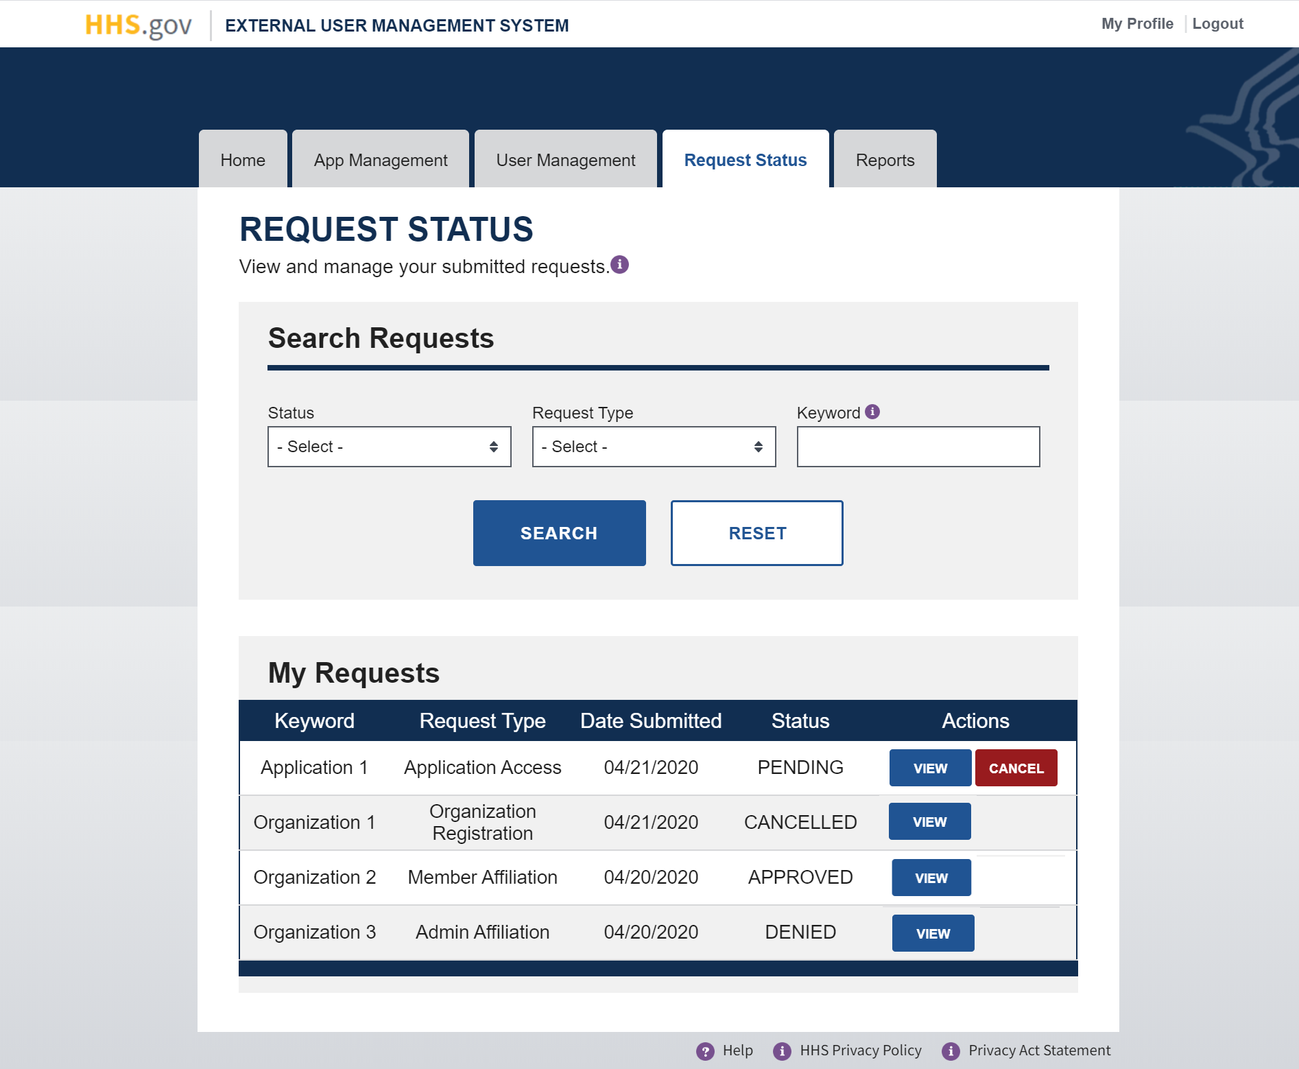Cancel the pending Application 1 request
The width and height of the screenshot is (1299, 1069).
coord(1016,768)
